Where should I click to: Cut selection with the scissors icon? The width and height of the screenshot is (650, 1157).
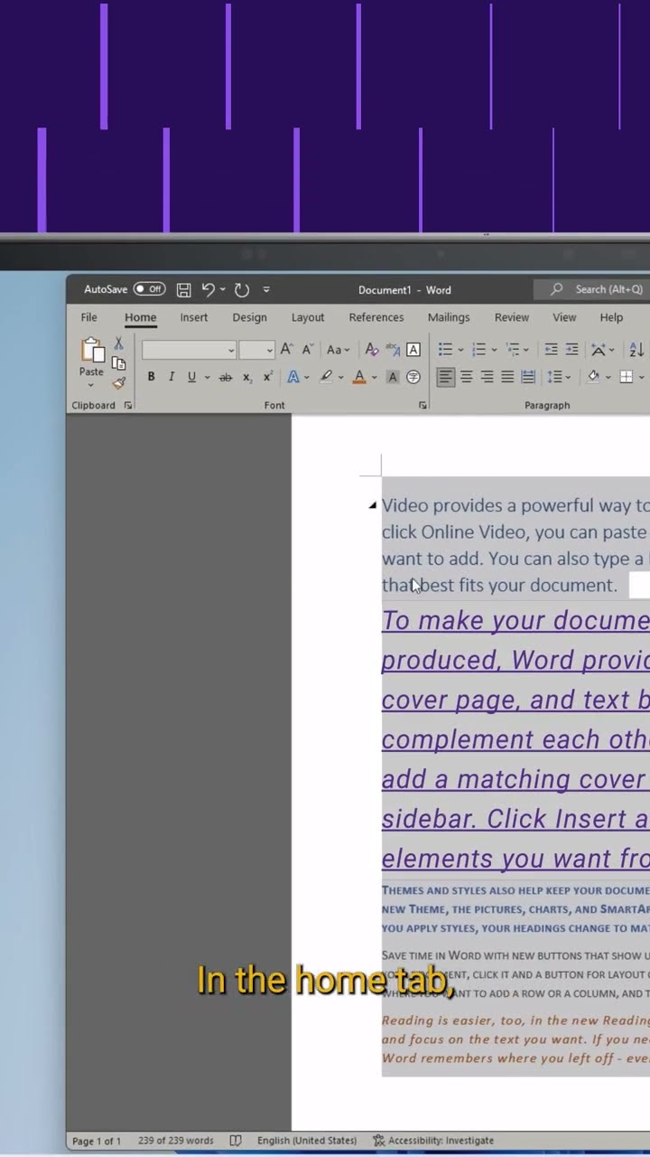tap(118, 343)
